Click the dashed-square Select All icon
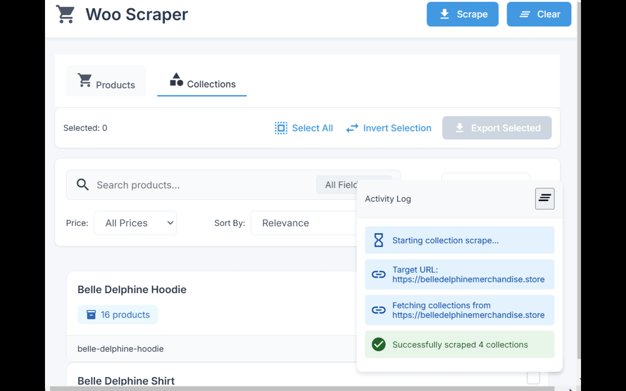The width and height of the screenshot is (626, 391). tap(281, 128)
